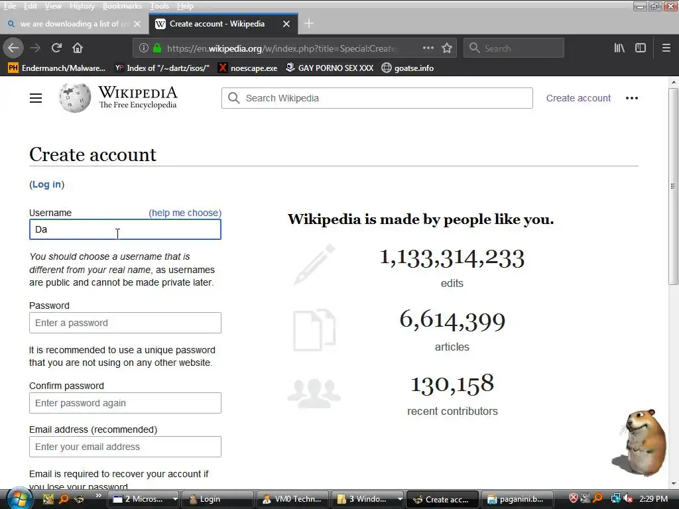The height and width of the screenshot is (509, 679).
Task: Click the Log in link
Action: click(x=47, y=184)
